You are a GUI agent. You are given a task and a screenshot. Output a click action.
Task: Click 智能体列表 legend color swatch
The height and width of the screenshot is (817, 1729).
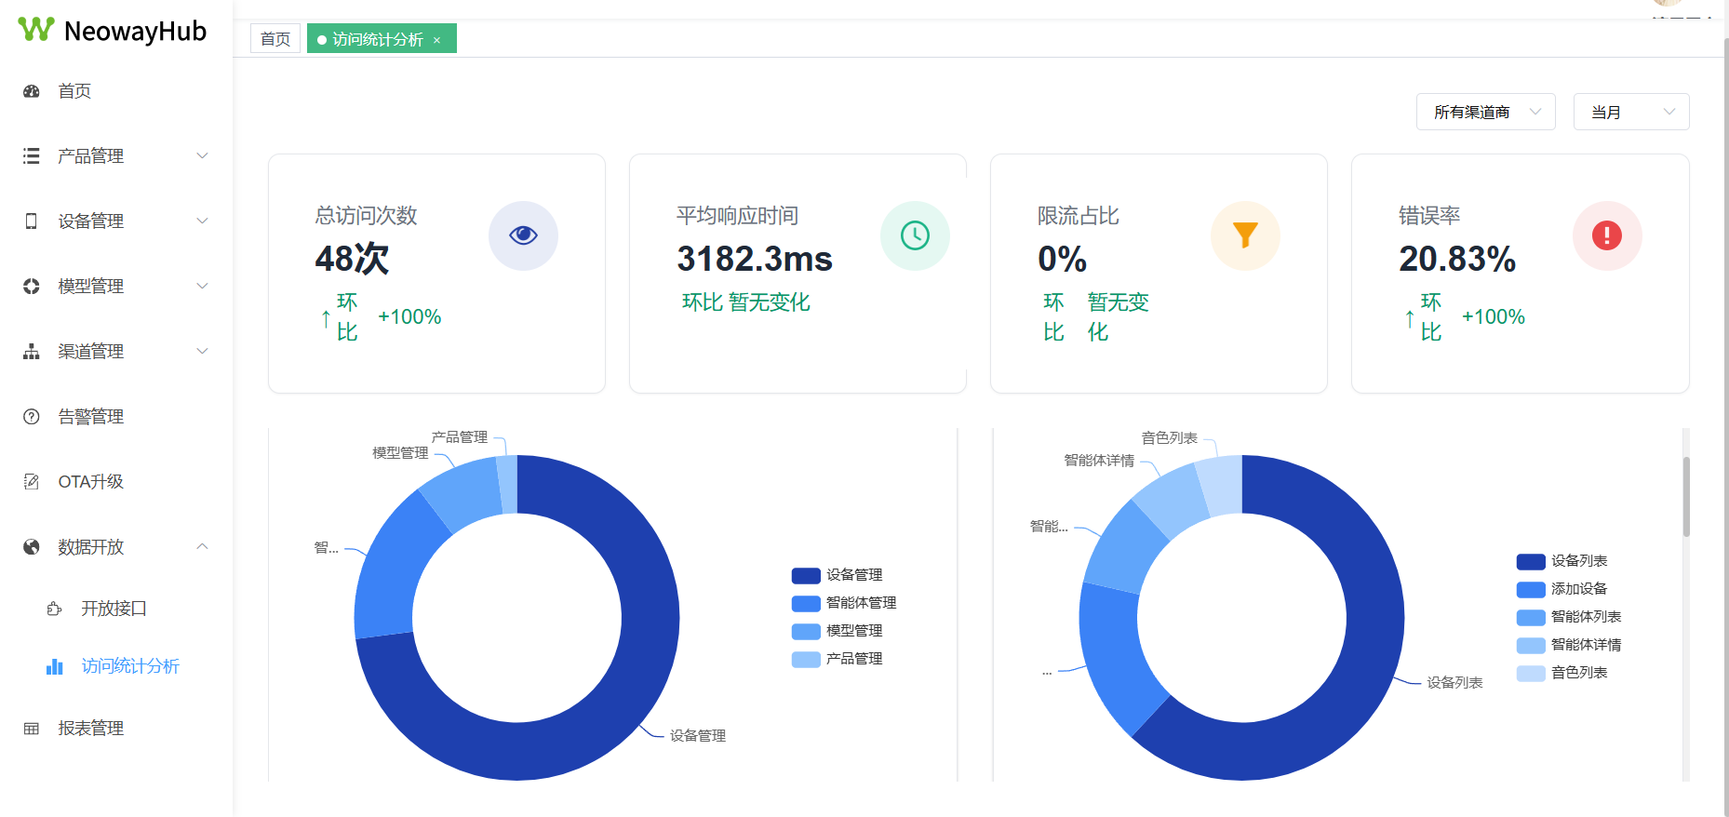pos(1531,617)
